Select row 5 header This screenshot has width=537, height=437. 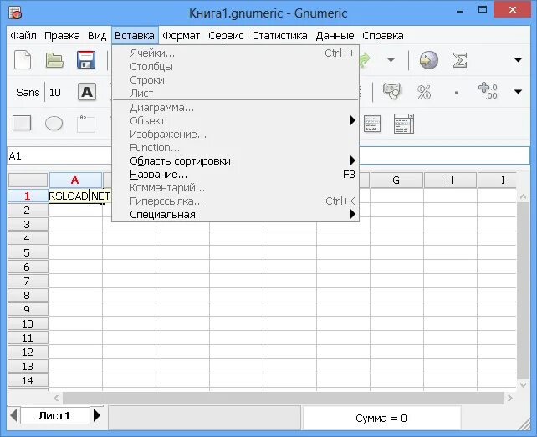click(28, 253)
